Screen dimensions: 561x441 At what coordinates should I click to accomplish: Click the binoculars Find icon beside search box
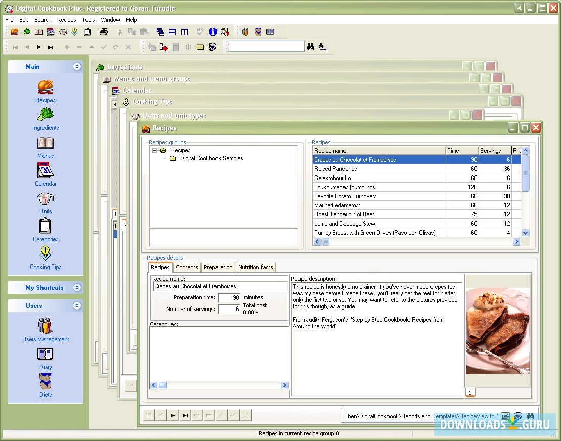tap(310, 47)
